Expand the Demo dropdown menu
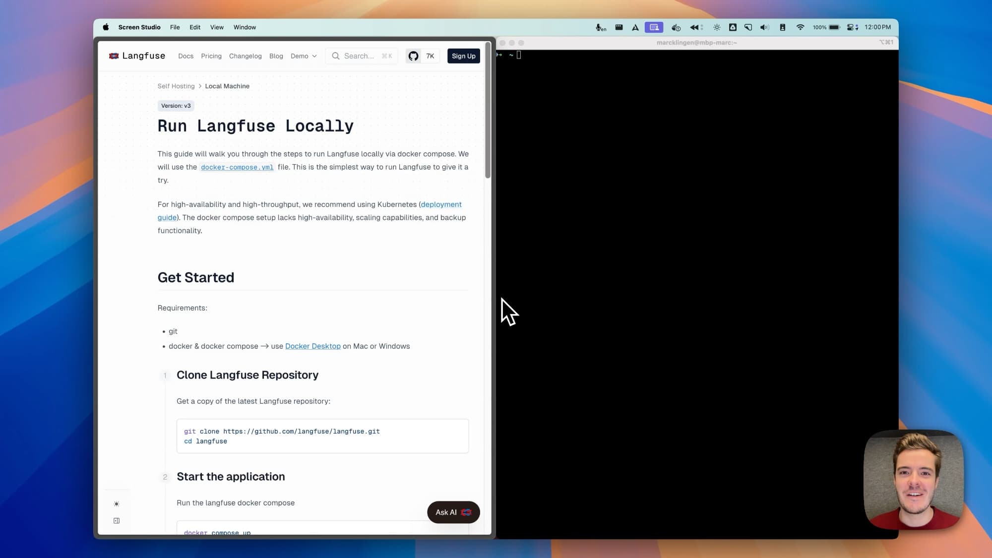 (303, 56)
